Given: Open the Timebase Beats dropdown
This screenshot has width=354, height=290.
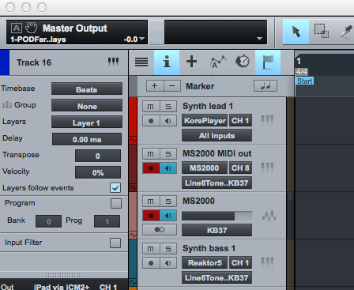Looking at the screenshot, I should [x=87, y=89].
